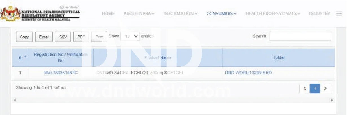Navigate to the Home menu item
Viewport: 347px width, 115px height.
[x=108, y=13]
